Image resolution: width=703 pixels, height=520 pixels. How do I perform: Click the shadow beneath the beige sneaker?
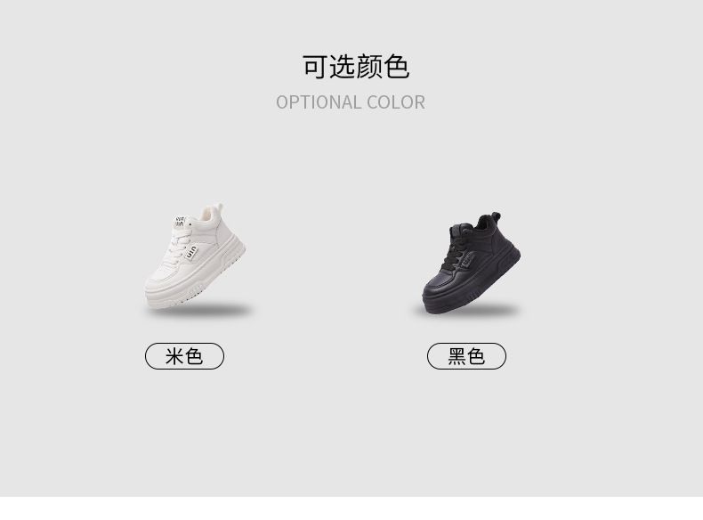[x=200, y=310]
